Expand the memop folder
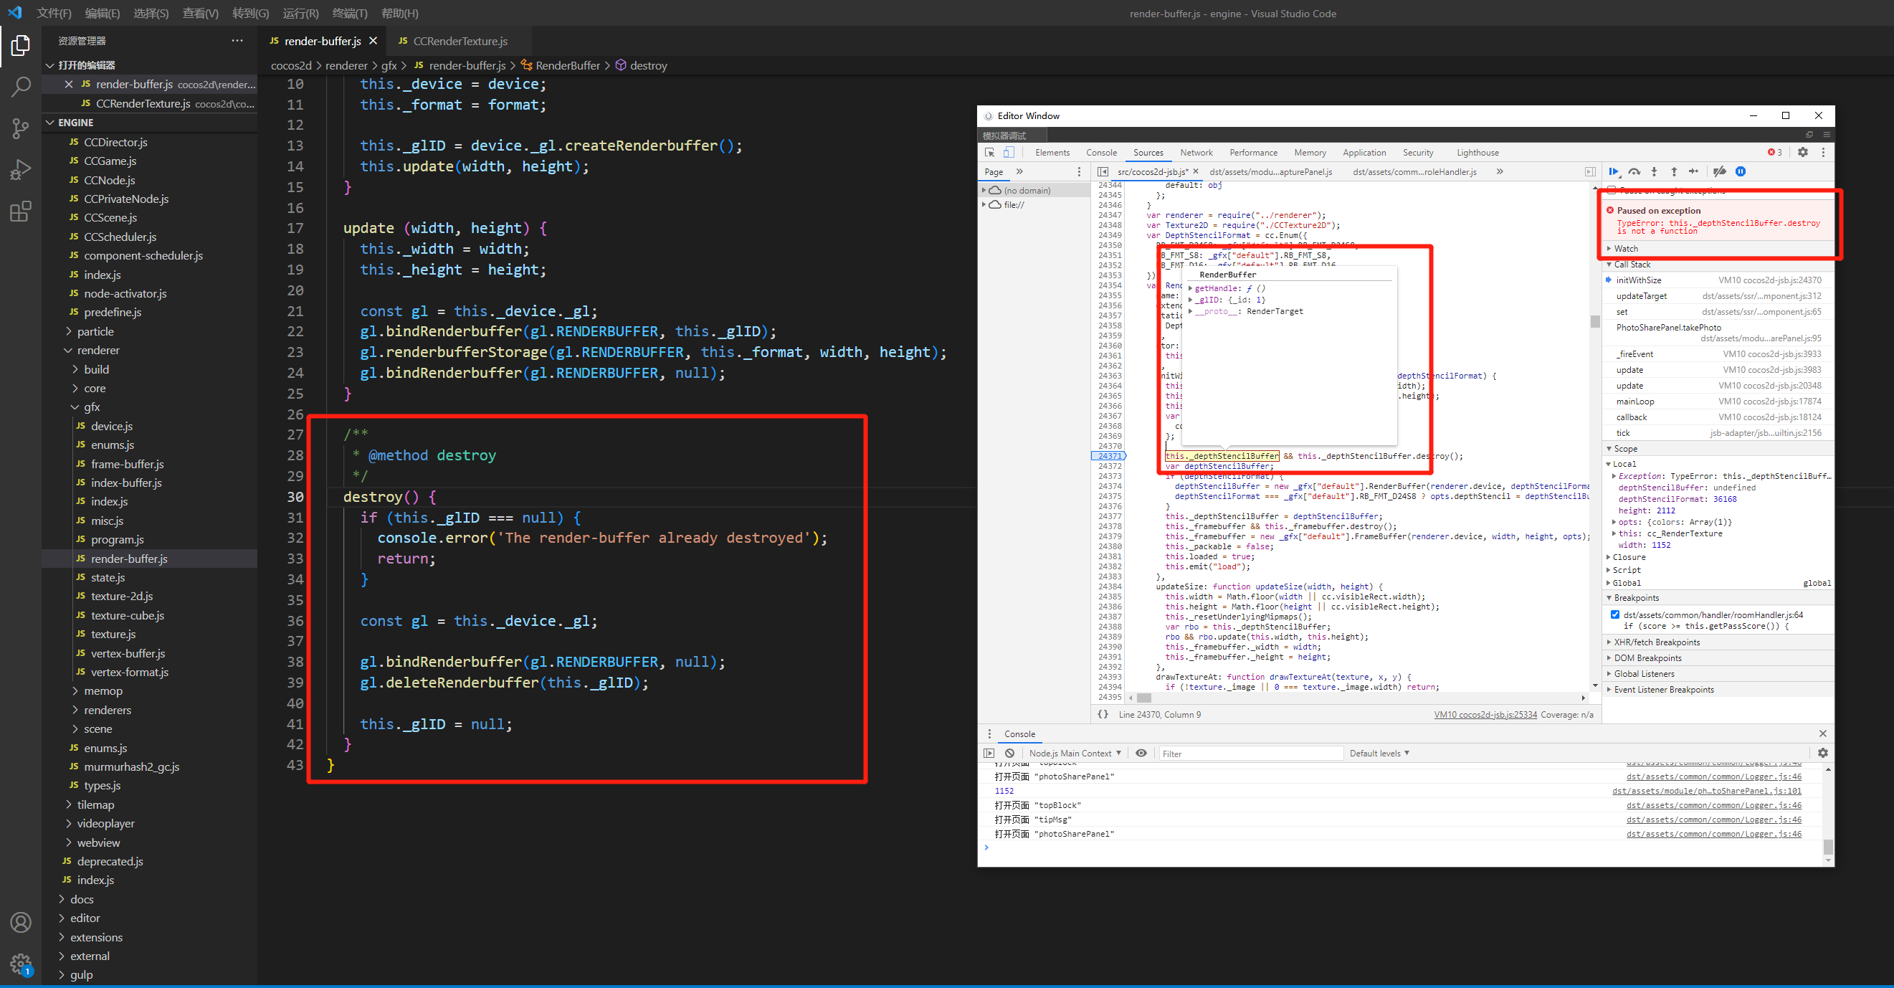This screenshot has width=1894, height=988. 103,690
